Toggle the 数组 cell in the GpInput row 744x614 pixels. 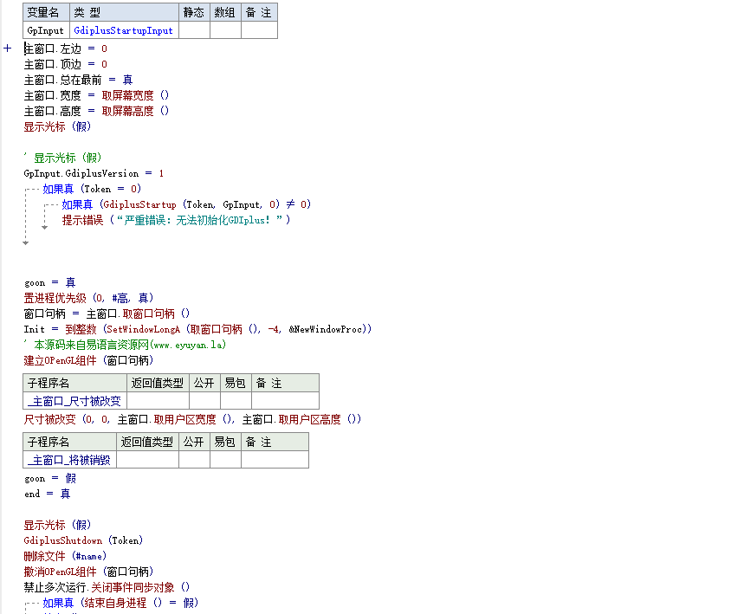tap(225, 30)
